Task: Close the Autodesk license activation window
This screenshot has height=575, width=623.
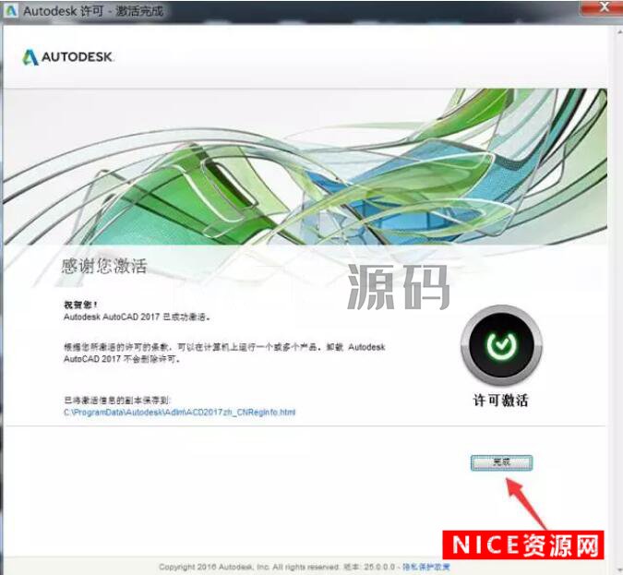Action: click(603, 7)
